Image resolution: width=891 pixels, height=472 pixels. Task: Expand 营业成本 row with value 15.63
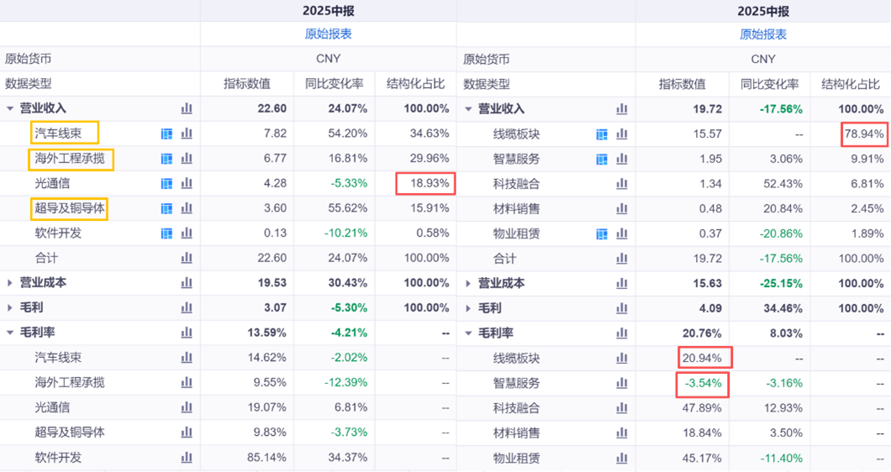[468, 283]
